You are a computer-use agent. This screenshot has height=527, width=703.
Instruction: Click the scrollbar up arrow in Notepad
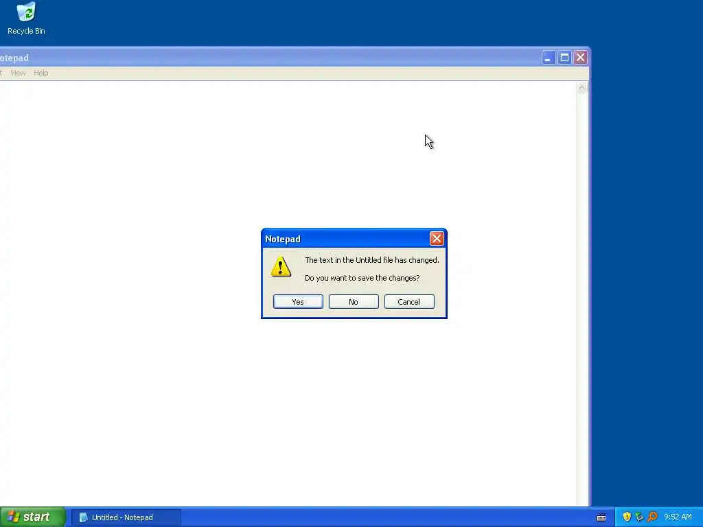point(582,87)
